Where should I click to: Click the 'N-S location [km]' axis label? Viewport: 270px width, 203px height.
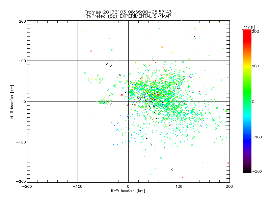coord(12,101)
